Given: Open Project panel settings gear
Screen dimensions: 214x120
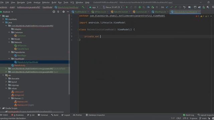Looking at the screenshot, I should [64, 12].
